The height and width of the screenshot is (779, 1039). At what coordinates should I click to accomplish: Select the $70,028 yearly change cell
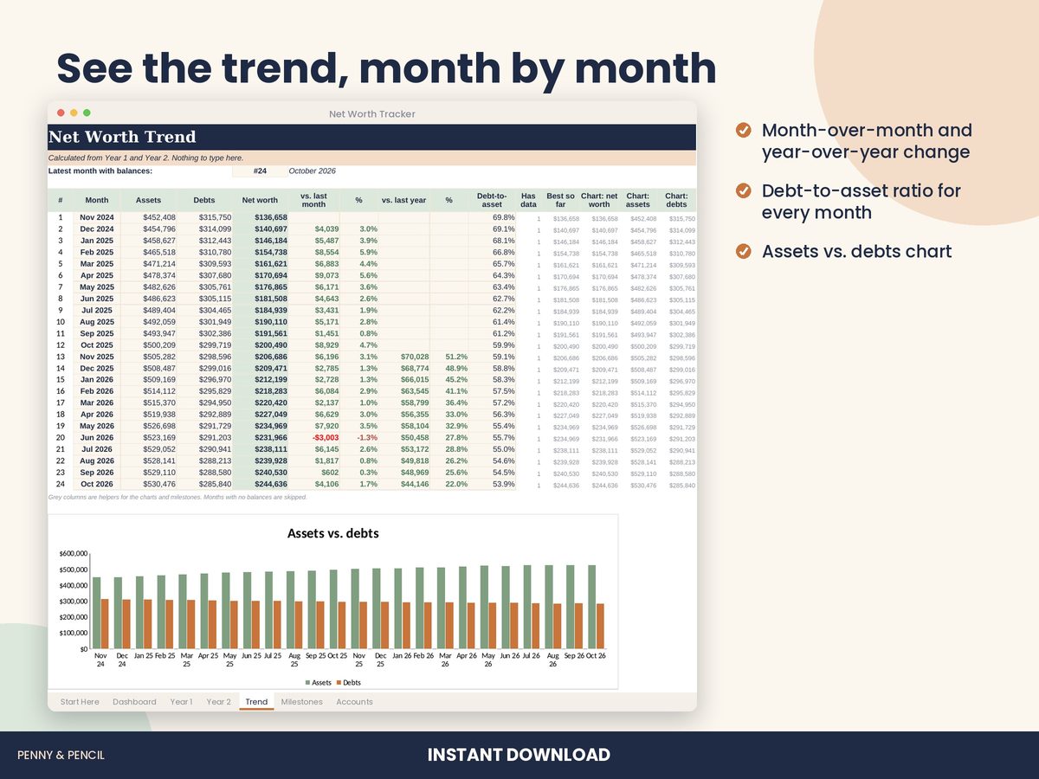pos(403,356)
